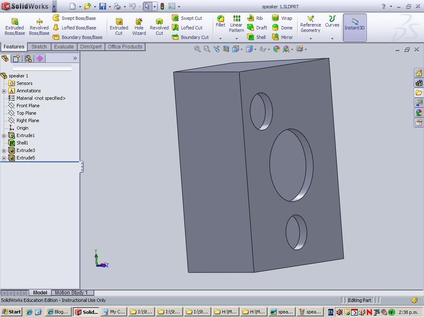Open the Blog... taskbar button
Image resolution: width=424 pixels, height=318 pixels.
(x=58, y=312)
